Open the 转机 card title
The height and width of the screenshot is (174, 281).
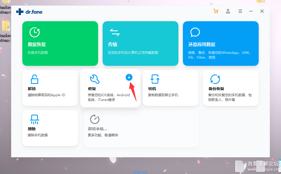pos(152,89)
